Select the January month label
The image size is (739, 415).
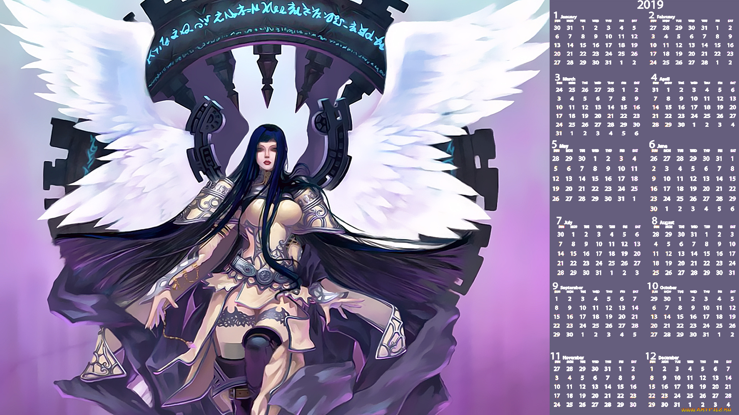point(568,17)
